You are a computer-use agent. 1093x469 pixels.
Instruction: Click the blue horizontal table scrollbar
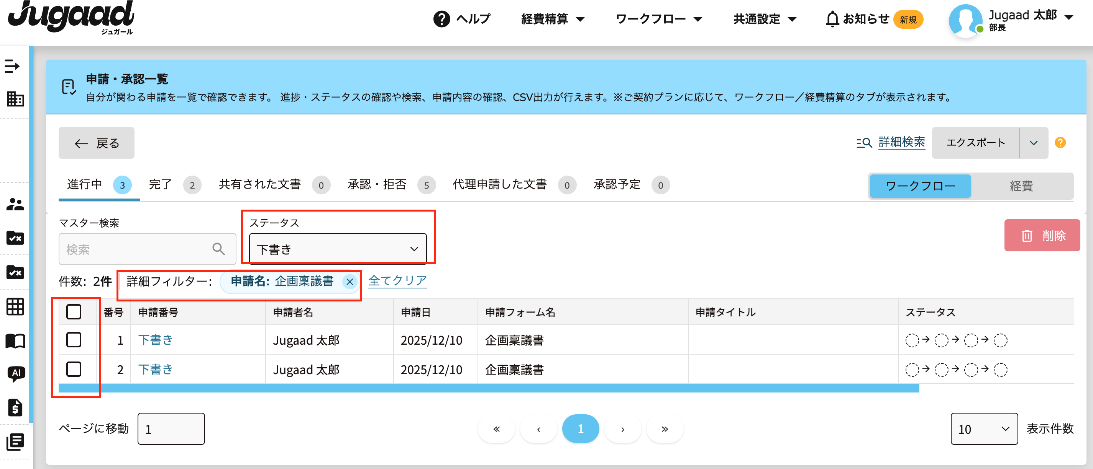pos(488,388)
